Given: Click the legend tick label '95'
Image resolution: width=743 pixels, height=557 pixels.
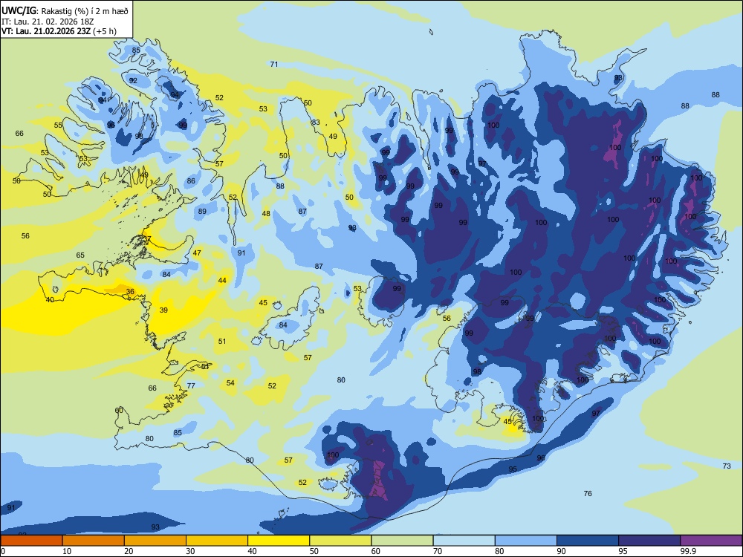Looking at the screenshot, I should pos(623,551).
